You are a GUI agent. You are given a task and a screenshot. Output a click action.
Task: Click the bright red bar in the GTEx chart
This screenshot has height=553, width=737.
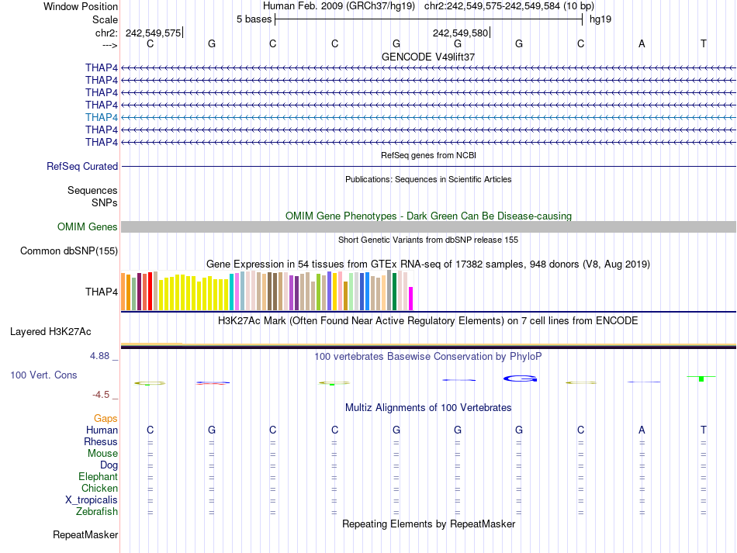150,291
